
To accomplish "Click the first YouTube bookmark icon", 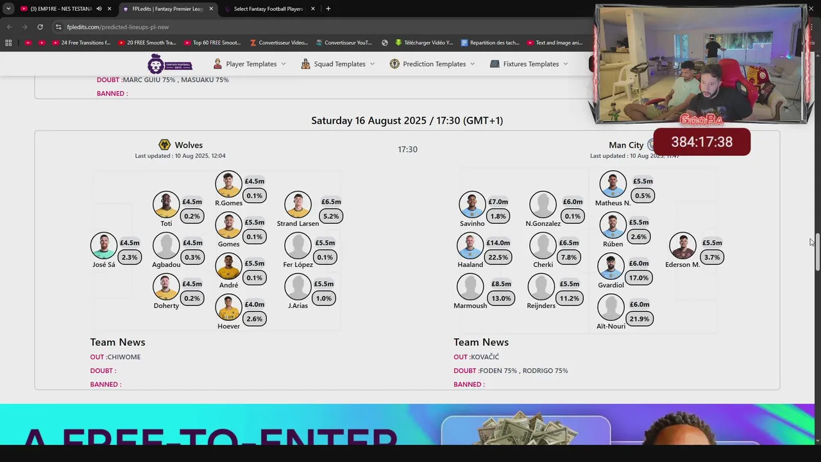I will [x=28, y=43].
